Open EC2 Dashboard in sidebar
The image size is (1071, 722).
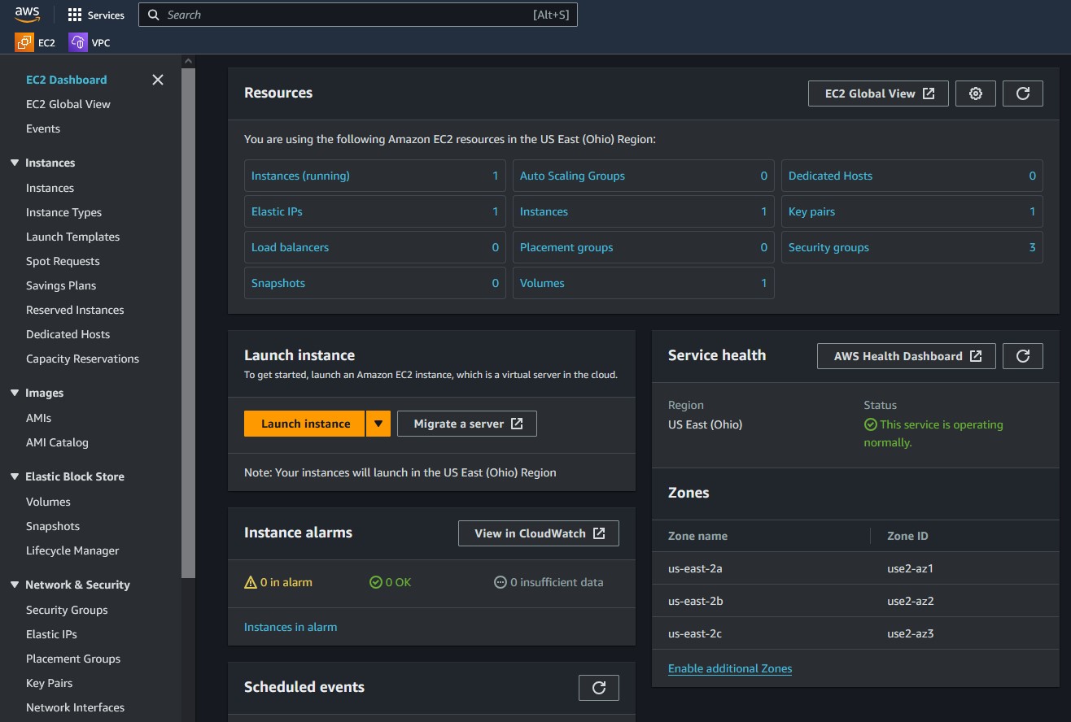(x=66, y=80)
